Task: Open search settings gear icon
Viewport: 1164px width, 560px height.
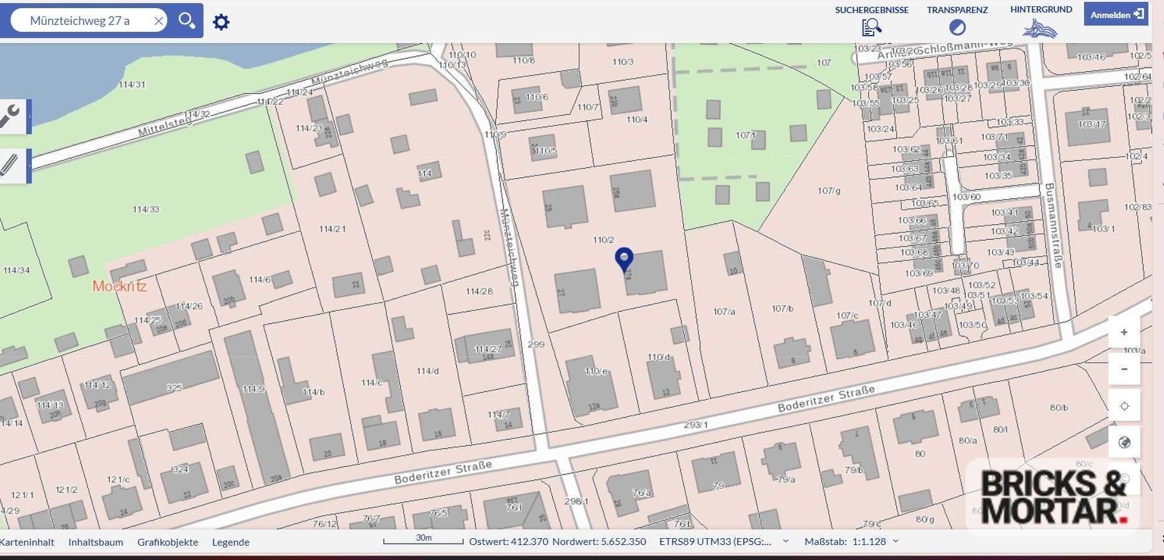Action: click(x=221, y=22)
